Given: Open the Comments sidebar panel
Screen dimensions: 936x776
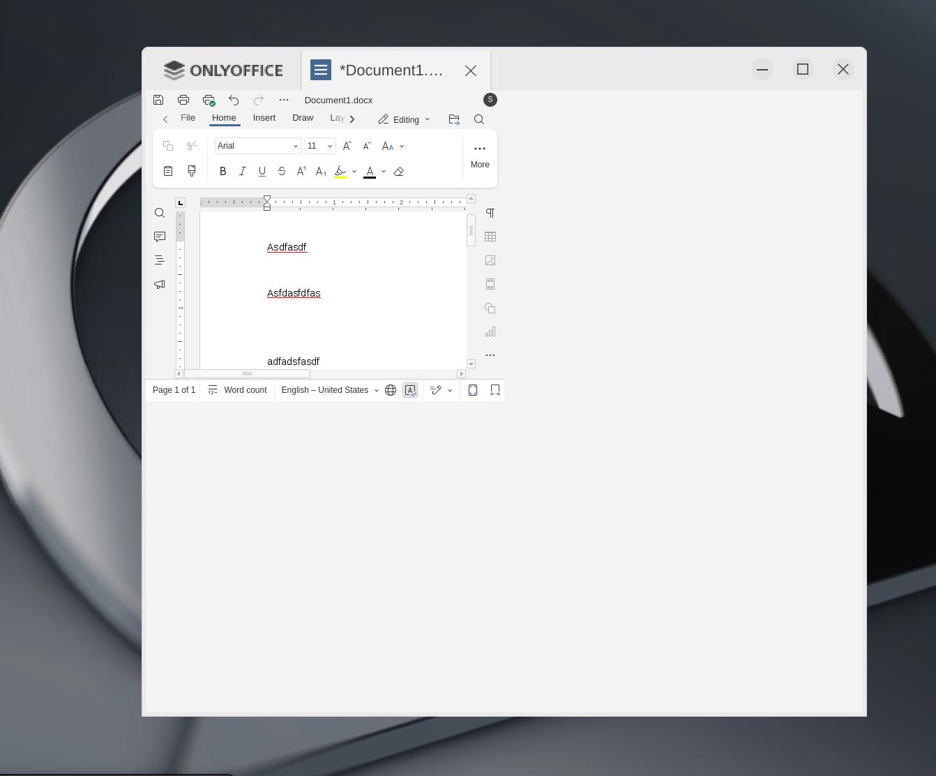Looking at the screenshot, I should (160, 237).
